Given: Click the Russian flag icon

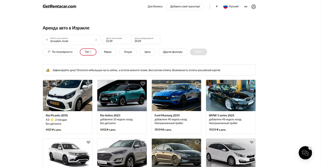Looking at the screenshot, I should tap(226, 6).
